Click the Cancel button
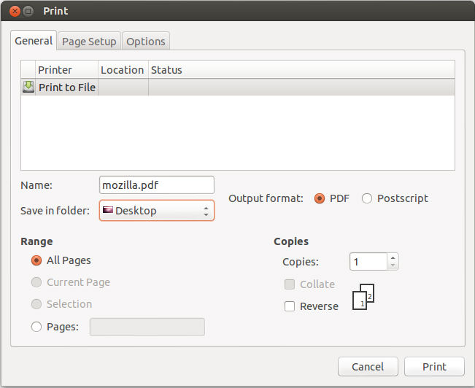The image size is (475, 388). point(368,367)
